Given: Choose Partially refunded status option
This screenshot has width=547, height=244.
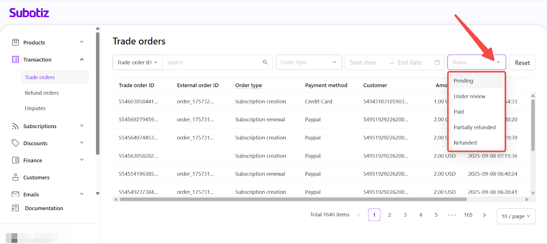Looking at the screenshot, I should pos(475,127).
